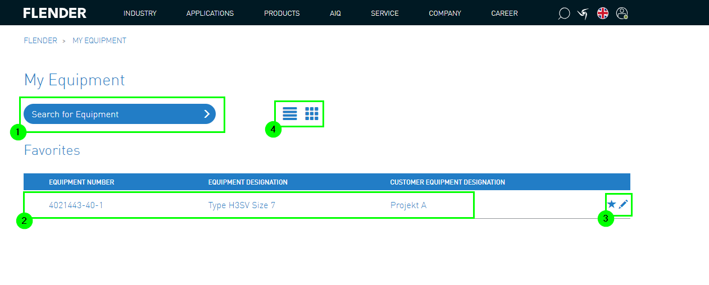Image resolution: width=709 pixels, height=285 pixels.
Task: Select the Projekt A customer designation
Action: click(x=408, y=205)
